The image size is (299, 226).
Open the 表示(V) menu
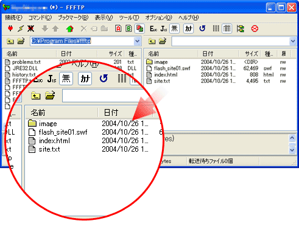click(104, 18)
